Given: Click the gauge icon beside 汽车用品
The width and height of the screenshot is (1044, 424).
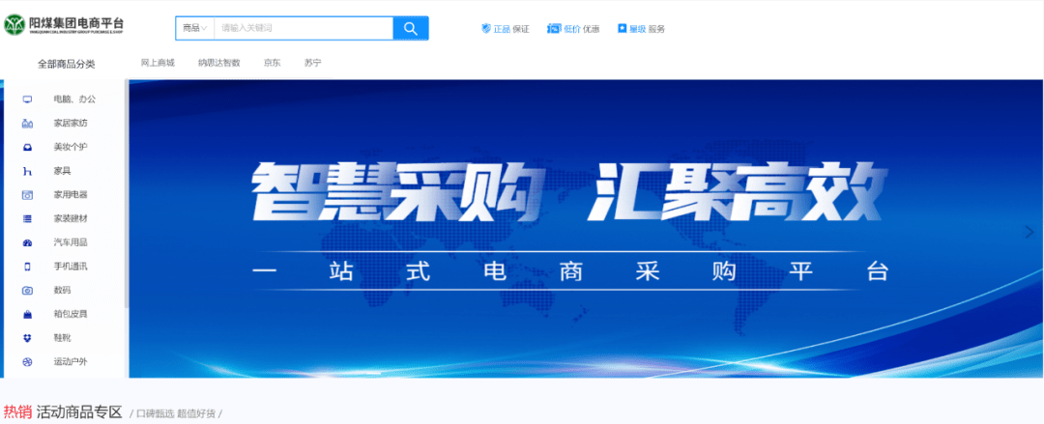Looking at the screenshot, I should (x=27, y=243).
